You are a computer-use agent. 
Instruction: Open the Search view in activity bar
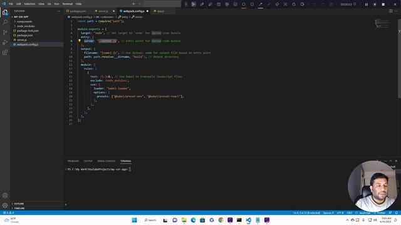pos(5,22)
